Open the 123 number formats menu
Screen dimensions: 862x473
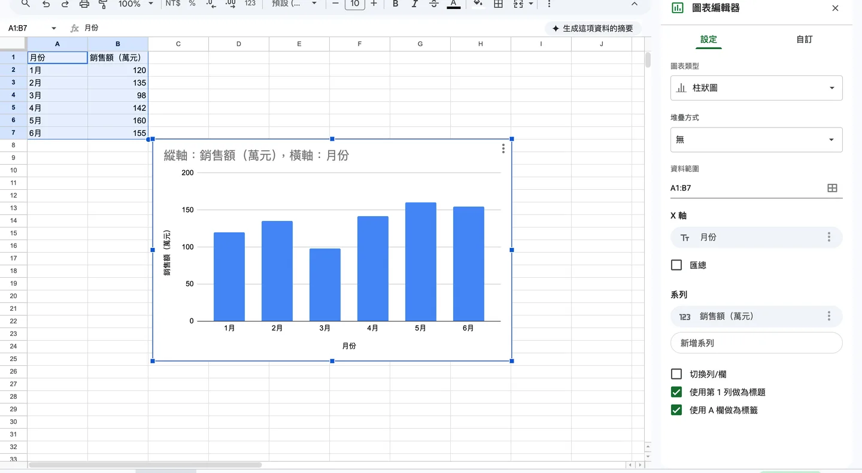250,4
